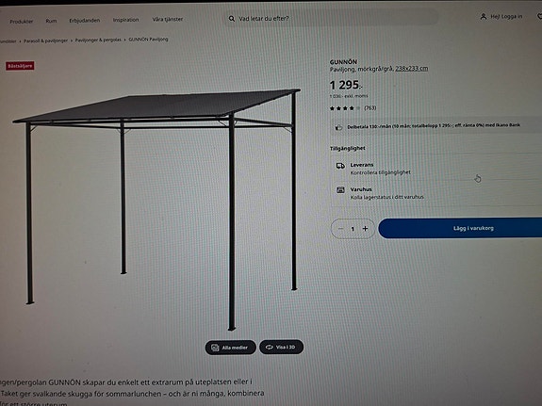Show the product with Visa i 3D
Viewport: 542px width, 406px height.
(282, 347)
